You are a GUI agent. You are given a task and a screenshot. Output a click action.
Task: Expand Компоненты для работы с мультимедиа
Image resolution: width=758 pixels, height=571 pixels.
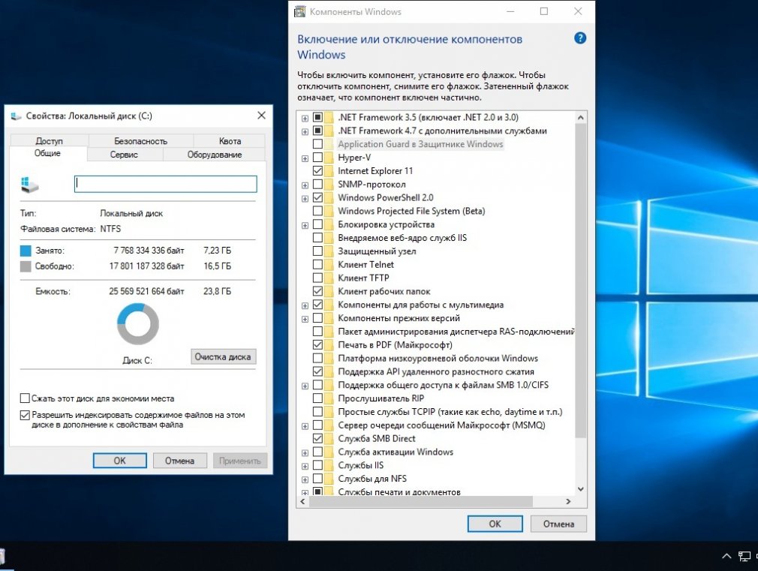[305, 305]
